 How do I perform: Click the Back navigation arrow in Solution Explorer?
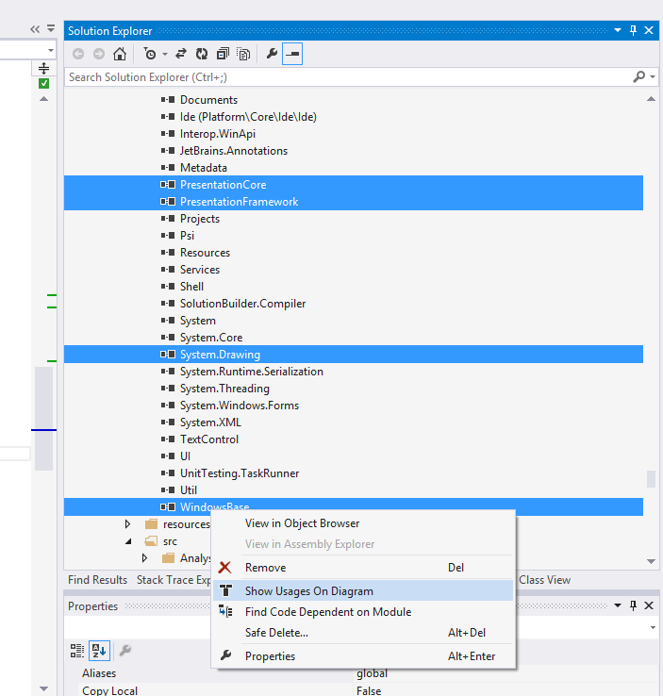(x=78, y=54)
